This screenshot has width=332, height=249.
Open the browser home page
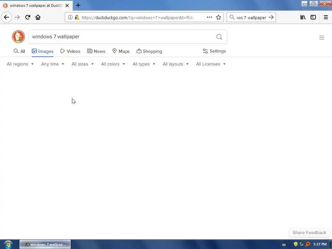click(38, 18)
